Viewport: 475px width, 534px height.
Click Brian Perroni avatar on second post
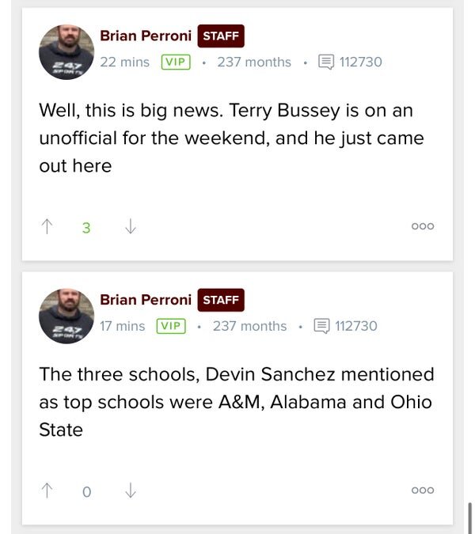pos(66,316)
